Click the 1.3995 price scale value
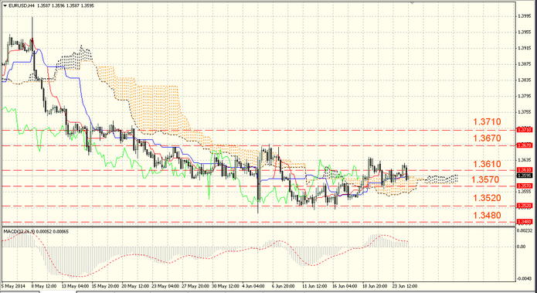The height and width of the screenshot is (293, 537). [x=525, y=16]
